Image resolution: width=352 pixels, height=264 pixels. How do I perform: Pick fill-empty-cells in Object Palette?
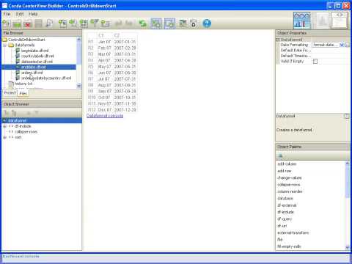(x=289, y=246)
